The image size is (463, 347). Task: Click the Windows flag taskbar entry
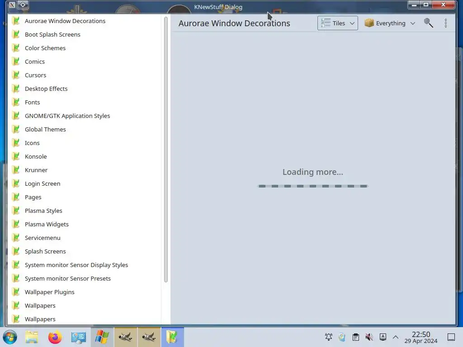pyautogui.click(x=102, y=337)
